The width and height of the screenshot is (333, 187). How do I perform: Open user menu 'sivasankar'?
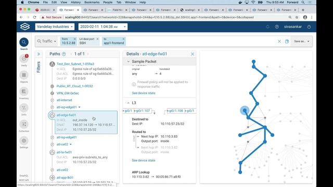pos(293,26)
